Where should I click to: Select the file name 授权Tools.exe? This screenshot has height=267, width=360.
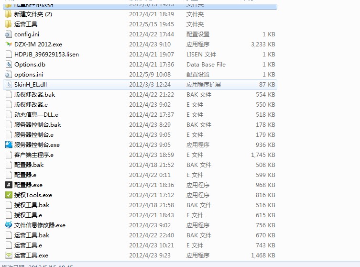click(x=33, y=195)
